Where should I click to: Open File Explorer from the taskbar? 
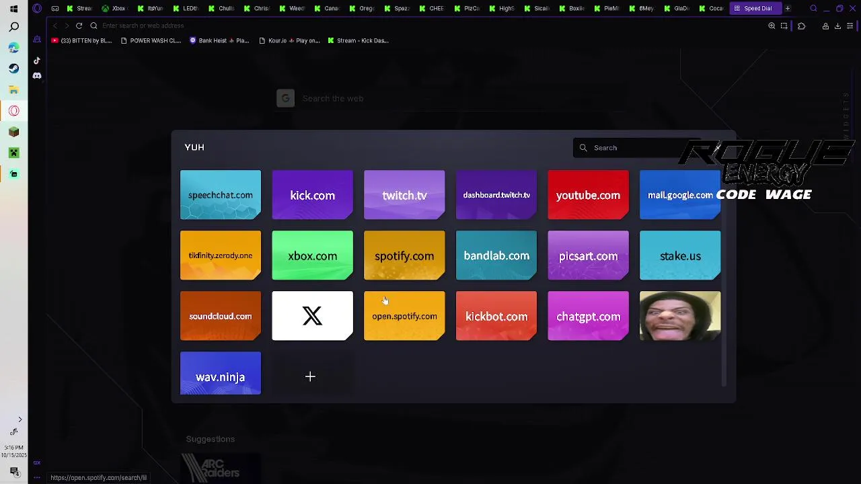(x=13, y=89)
